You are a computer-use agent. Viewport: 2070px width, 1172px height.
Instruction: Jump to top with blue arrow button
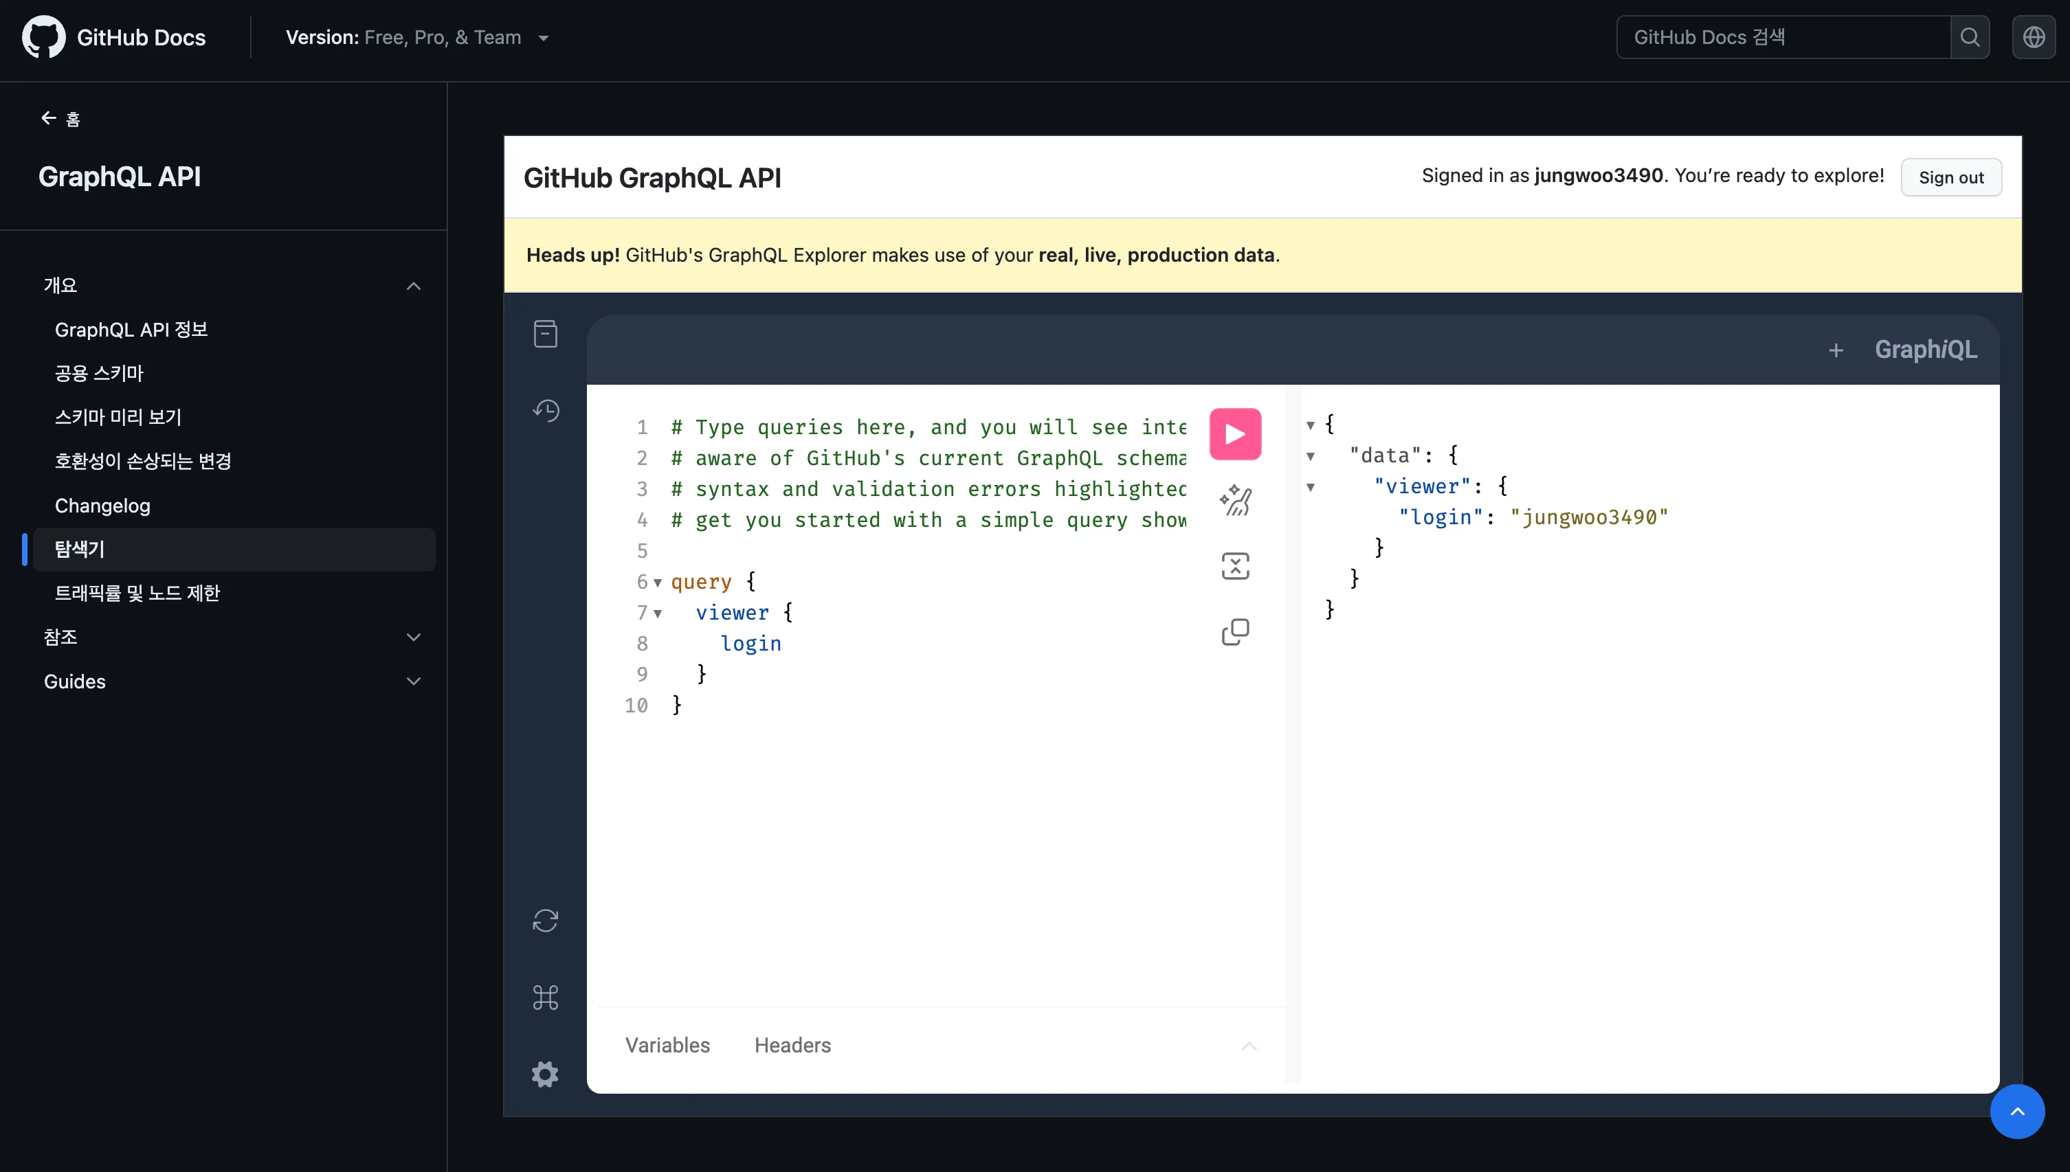pyautogui.click(x=2017, y=1112)
